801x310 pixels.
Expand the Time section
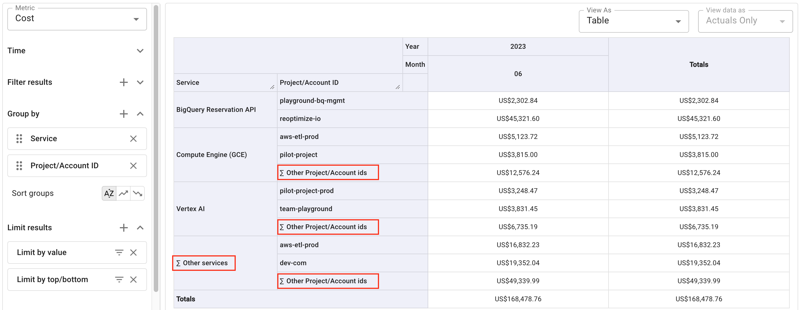(x=140, y=50)
